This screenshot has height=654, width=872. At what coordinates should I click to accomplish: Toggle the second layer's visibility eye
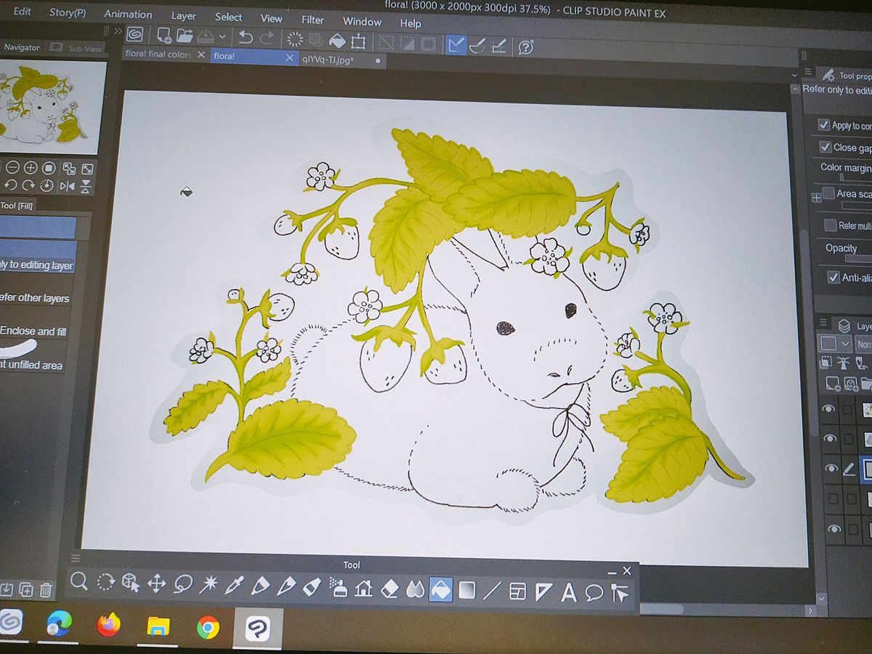click(x=829, y=440)
